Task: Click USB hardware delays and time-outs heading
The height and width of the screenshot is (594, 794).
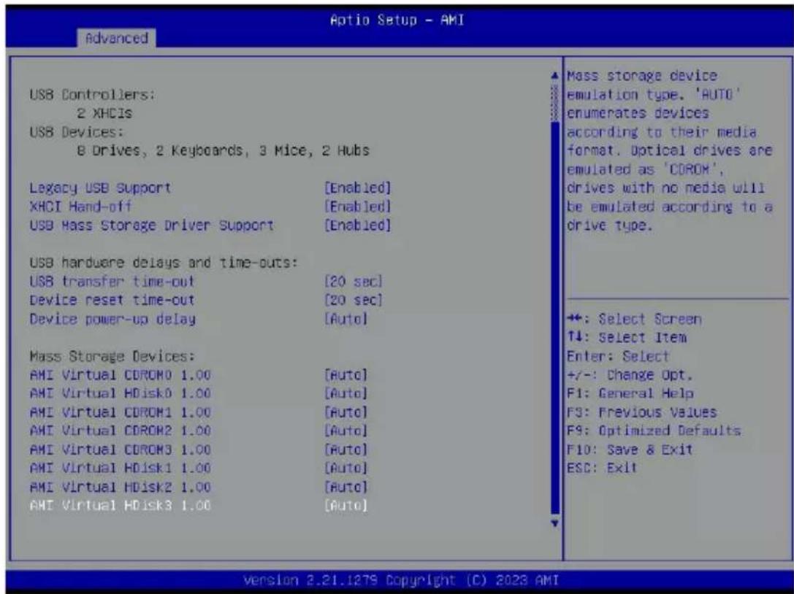Action: click(164, 263)
